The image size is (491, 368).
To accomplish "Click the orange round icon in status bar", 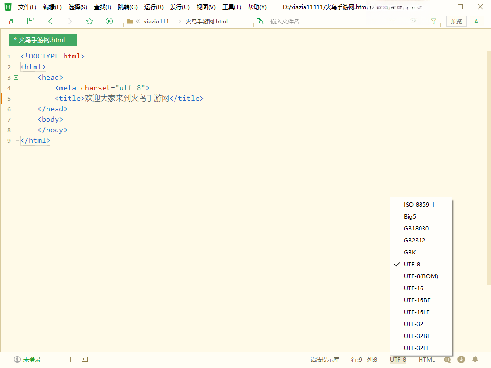I will coord(447,359).
